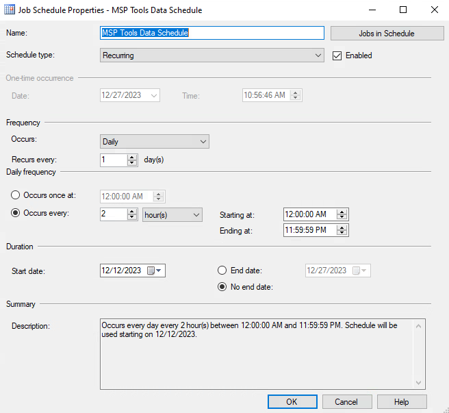Decrease Recurs every days value
The height and width of the screenshot is (413, 449).
131,163
